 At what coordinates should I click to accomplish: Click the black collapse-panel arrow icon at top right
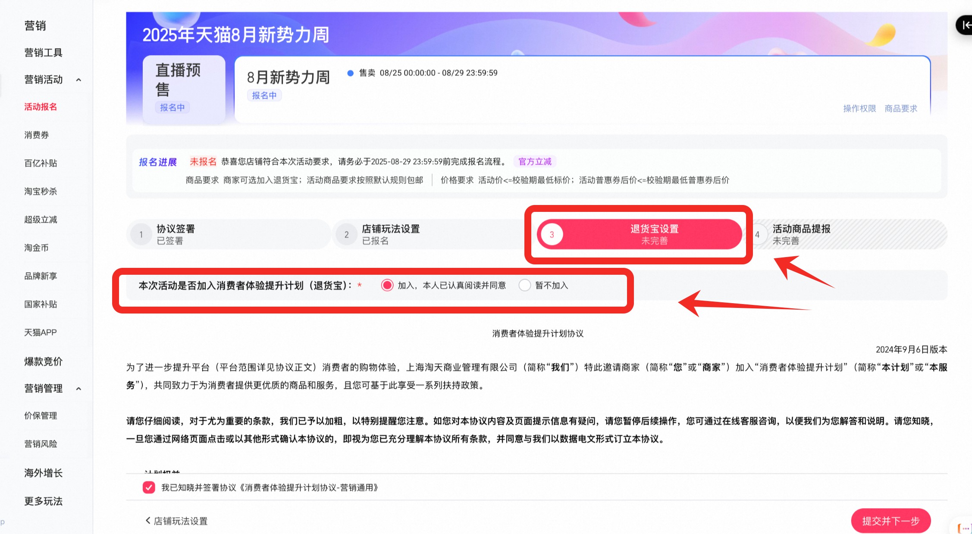coord(965,25)
